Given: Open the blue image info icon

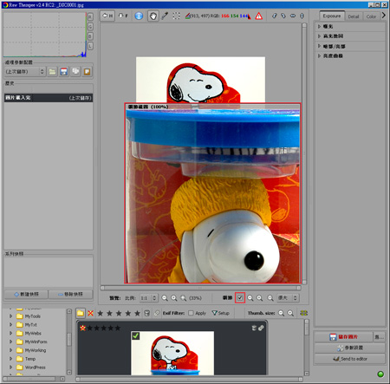Looking at the screenshot, I should click(x=139, y=16).
